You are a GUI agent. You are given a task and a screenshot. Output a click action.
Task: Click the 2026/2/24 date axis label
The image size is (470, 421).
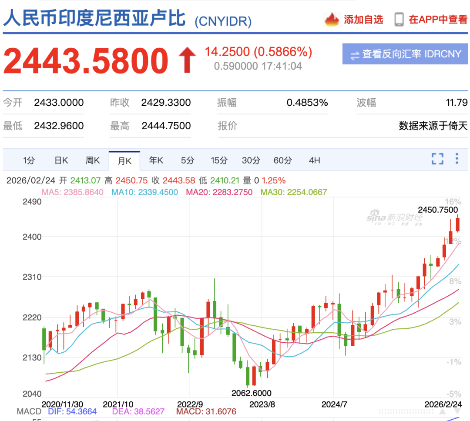tap(443, 404)
